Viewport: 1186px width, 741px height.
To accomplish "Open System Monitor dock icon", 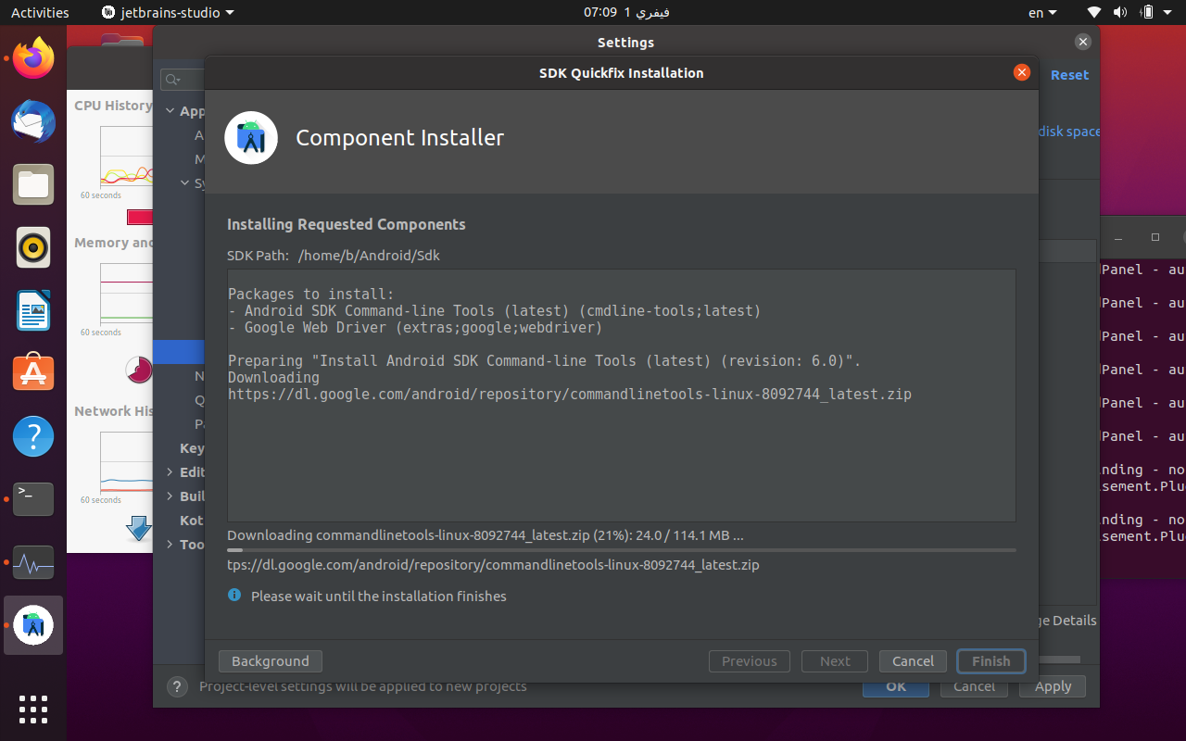I will click(x=33, y=562).
